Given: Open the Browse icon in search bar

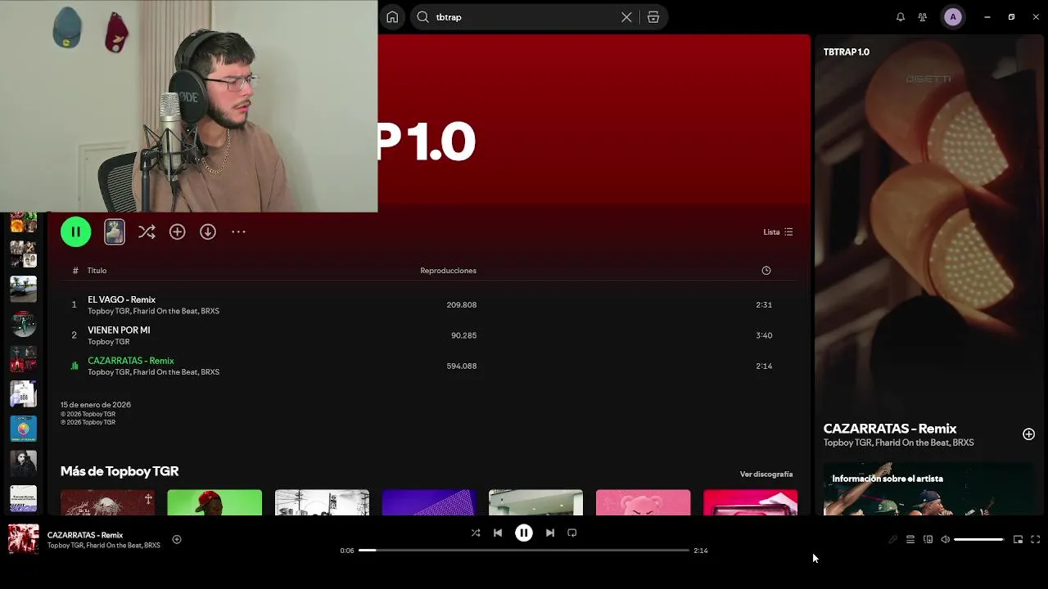Looking at the screenshot, I should coord(653,17).
